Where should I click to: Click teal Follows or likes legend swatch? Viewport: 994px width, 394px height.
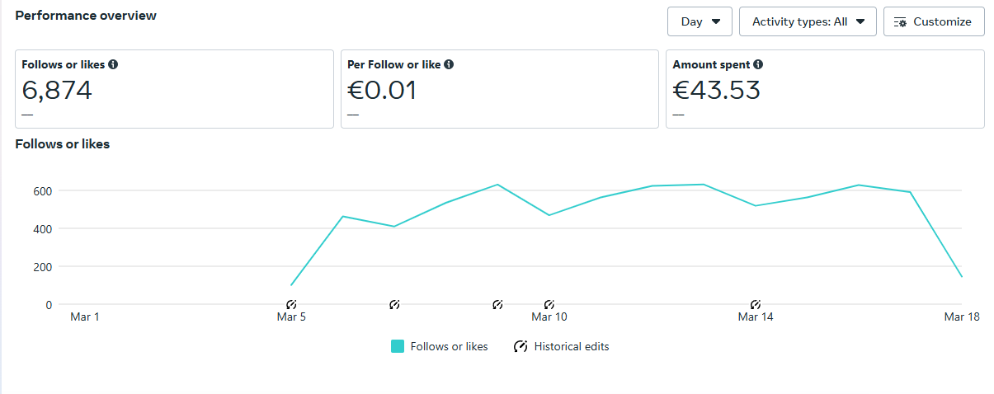tap(398, 347)
